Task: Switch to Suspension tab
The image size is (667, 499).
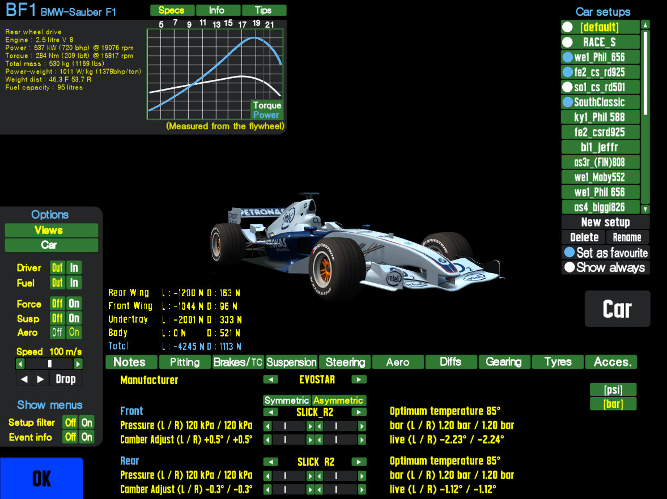Action: point(291,362)
